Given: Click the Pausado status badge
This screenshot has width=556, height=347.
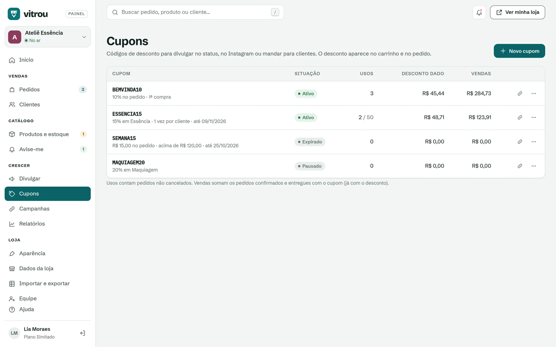Looking at the screenshot, I should [310, 166].
